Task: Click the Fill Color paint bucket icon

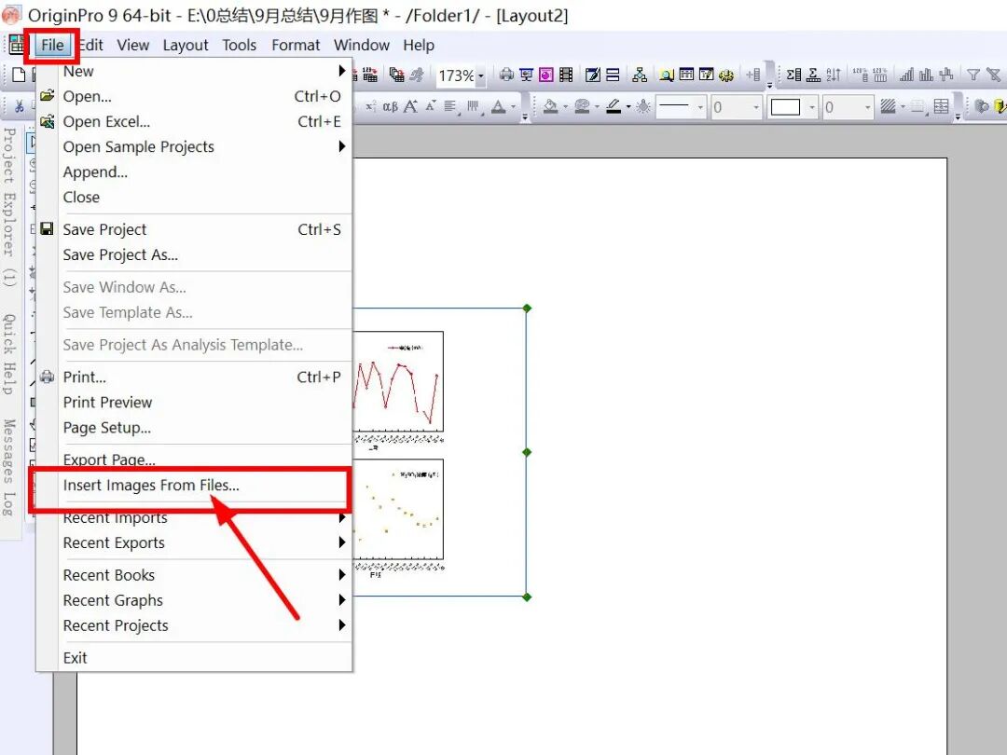Action: pos(550,106)
